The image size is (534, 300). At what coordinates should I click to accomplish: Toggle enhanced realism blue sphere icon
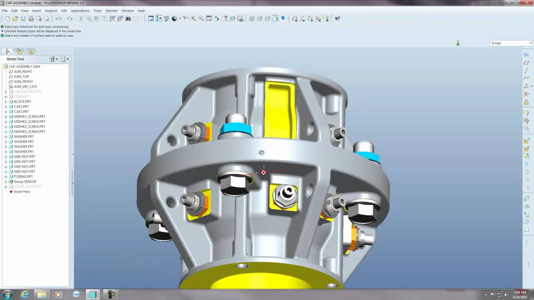[x=283, y=18]
